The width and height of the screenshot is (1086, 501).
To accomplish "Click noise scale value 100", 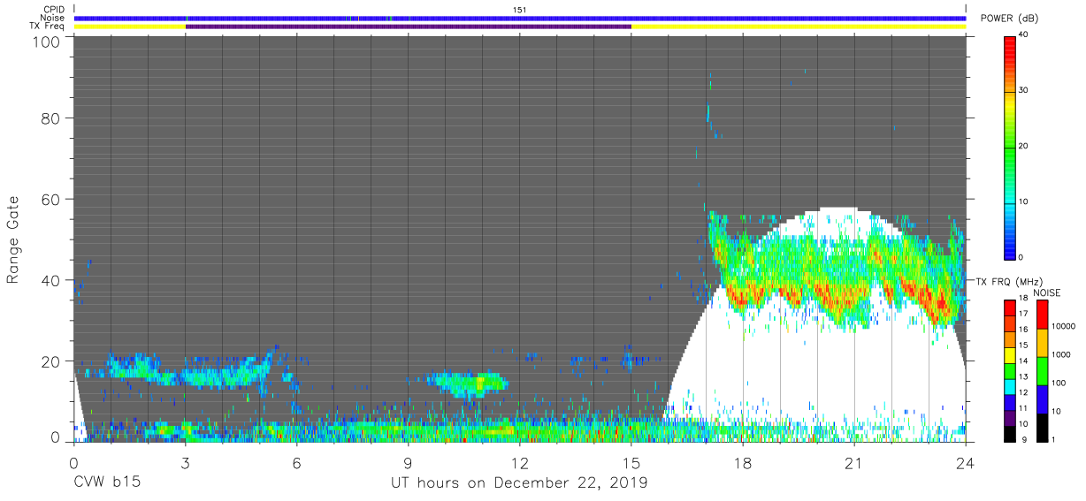I will pyautogui.click(x=1059, y=383).
